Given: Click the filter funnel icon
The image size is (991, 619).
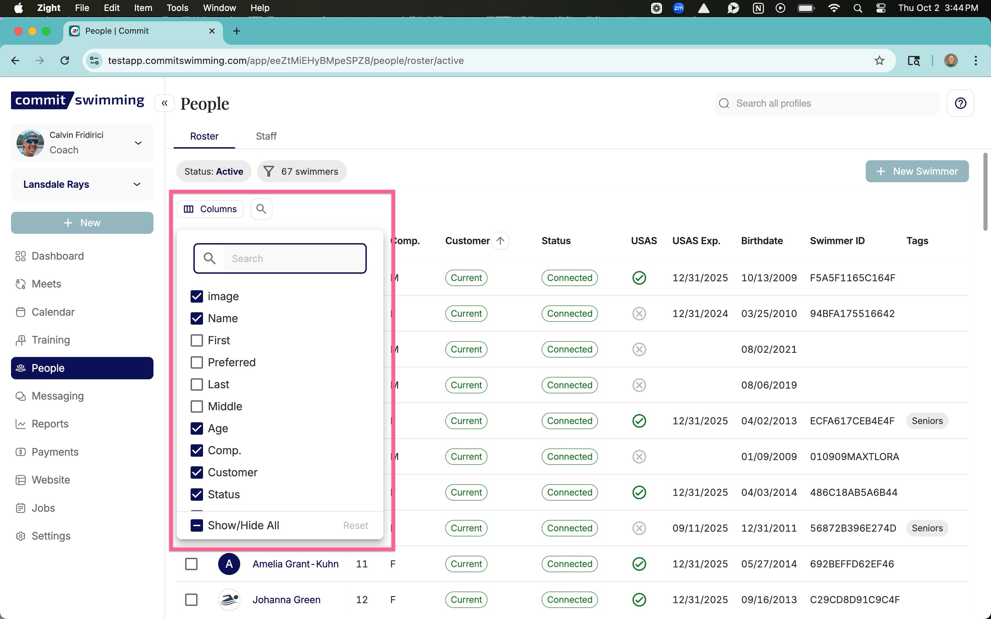Looking at the screenshot, I should 269,172.
